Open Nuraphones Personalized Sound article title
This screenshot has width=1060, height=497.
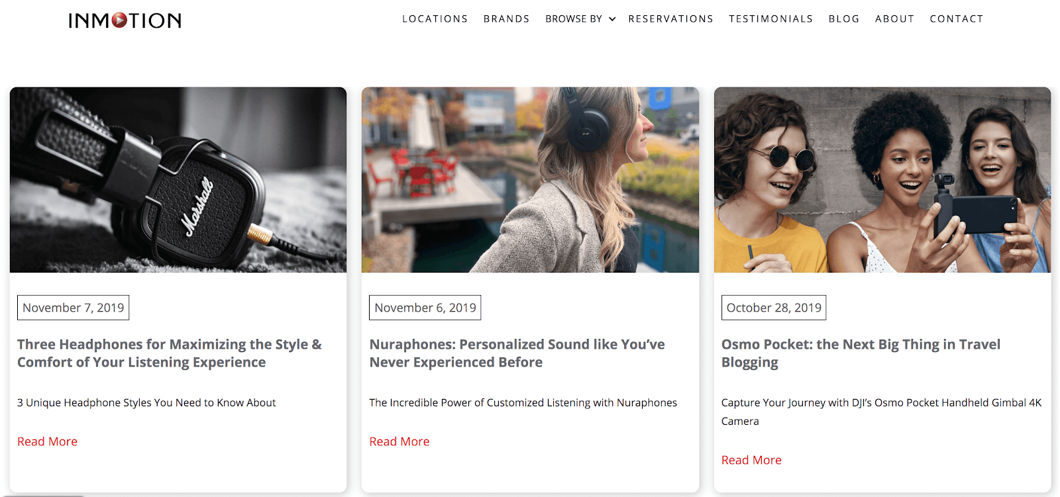click(x=517, y=353)
